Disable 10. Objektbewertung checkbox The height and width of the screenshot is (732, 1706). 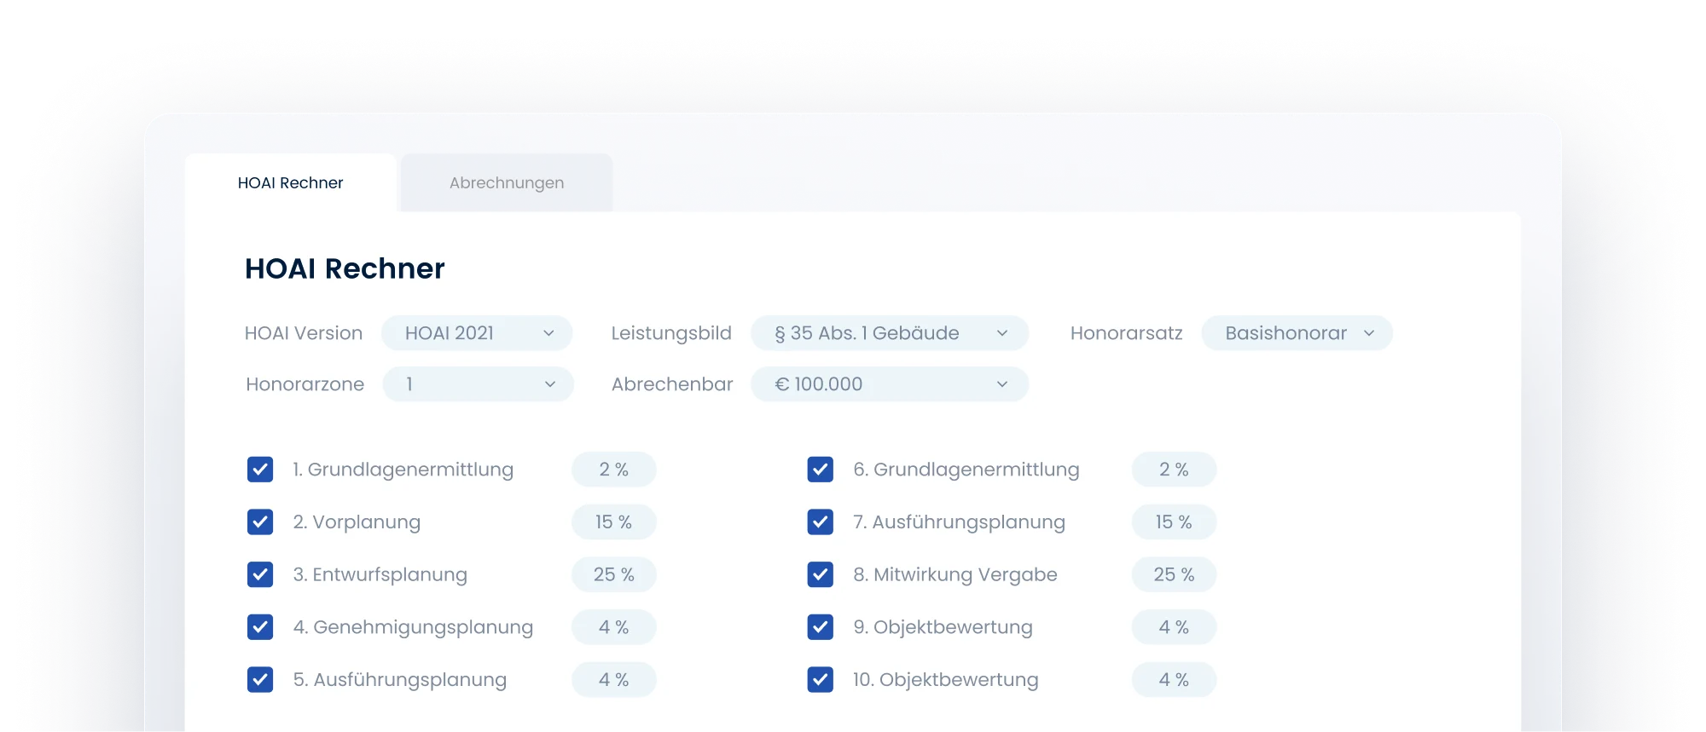(x=820, y=680)
